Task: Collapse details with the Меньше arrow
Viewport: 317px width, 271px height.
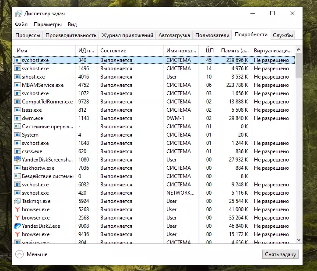Action: (19, 254)
